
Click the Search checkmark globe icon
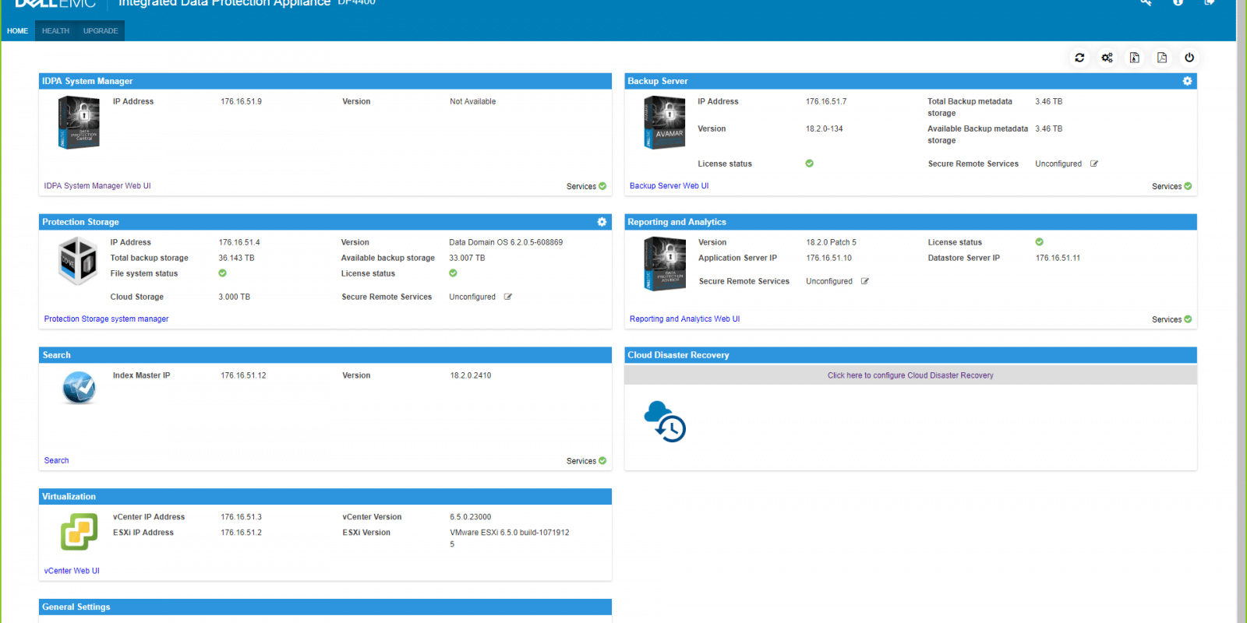click(79, 388)
